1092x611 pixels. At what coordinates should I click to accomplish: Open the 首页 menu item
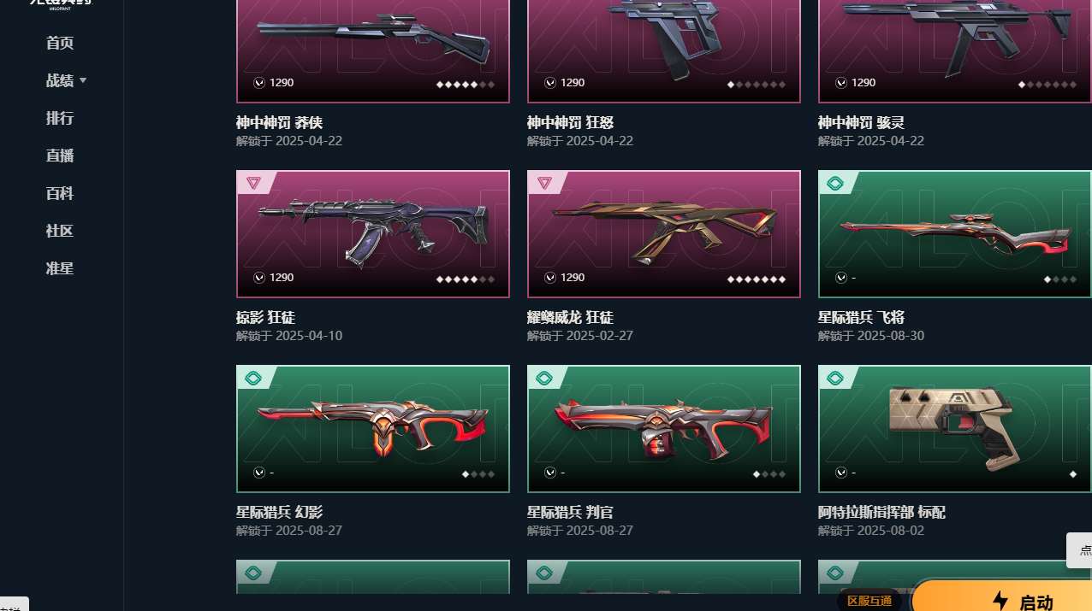click(x=60, y=43)
